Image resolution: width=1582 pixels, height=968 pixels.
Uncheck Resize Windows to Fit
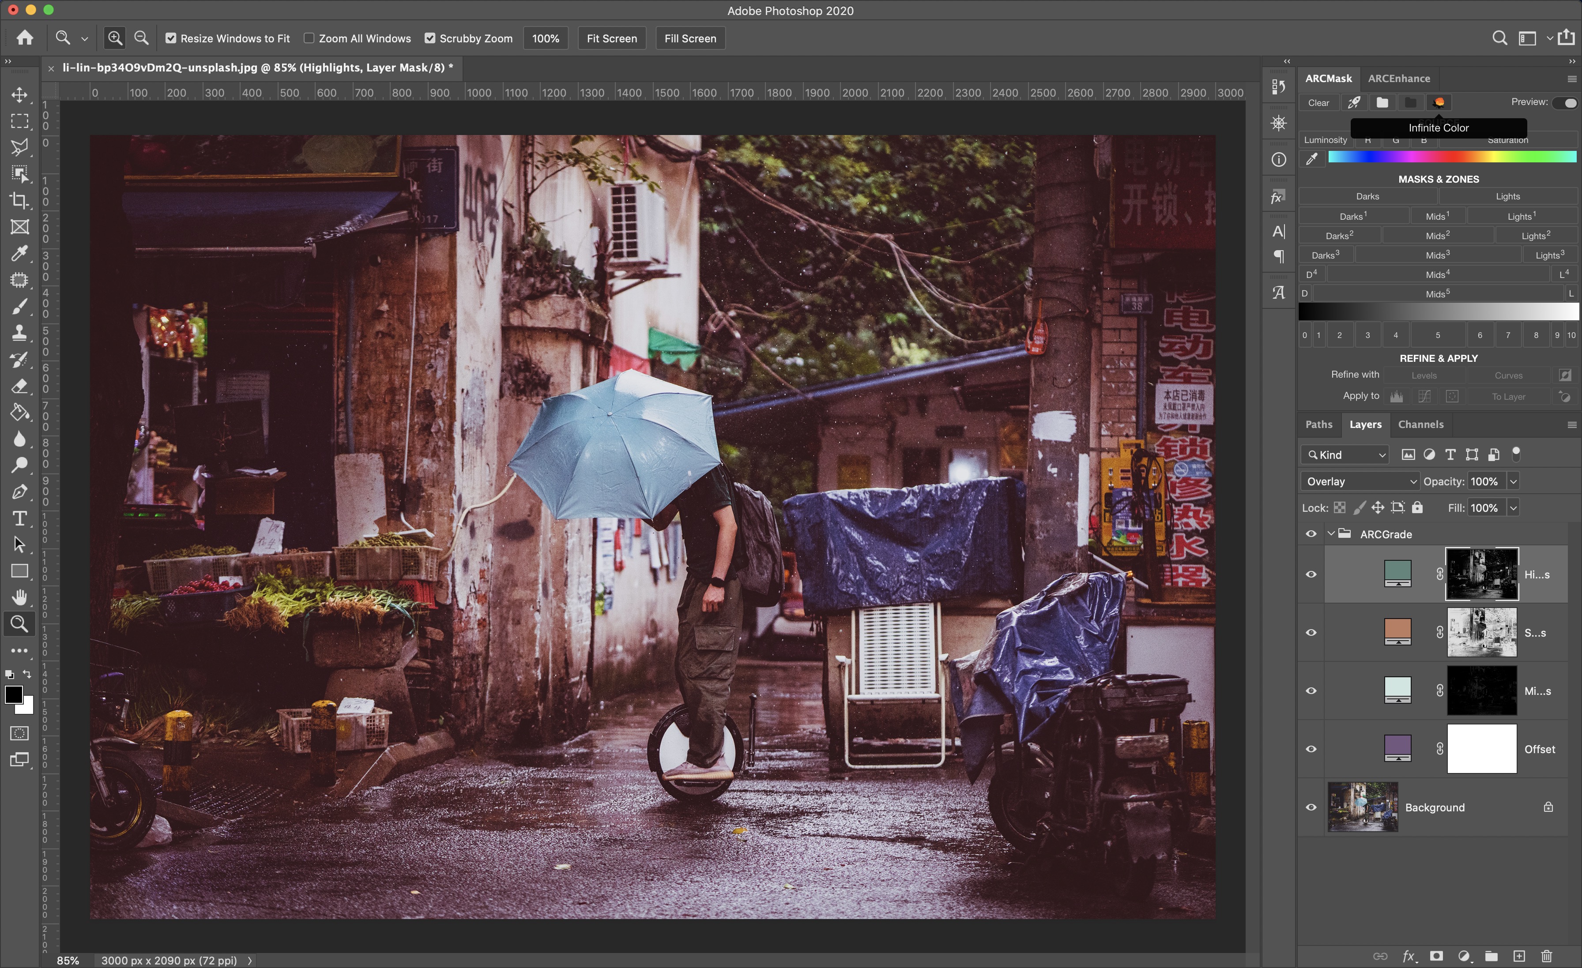[x=171, y=38]
